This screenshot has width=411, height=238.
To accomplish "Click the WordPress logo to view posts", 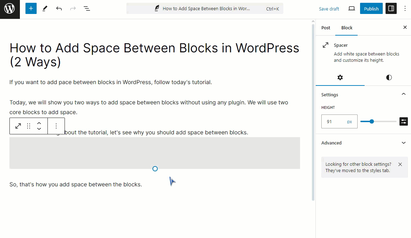I will point(10,9).
